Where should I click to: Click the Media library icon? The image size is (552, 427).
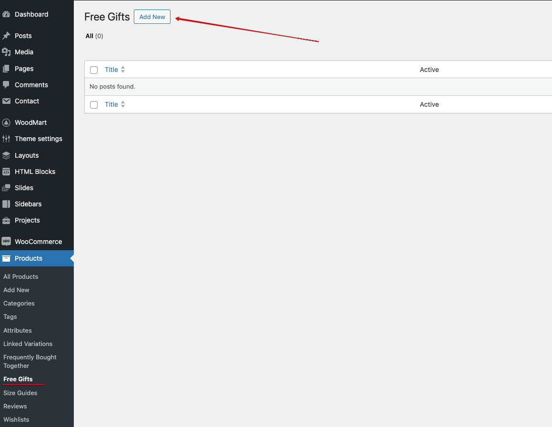pyautogui.click(x=6, y=52)
